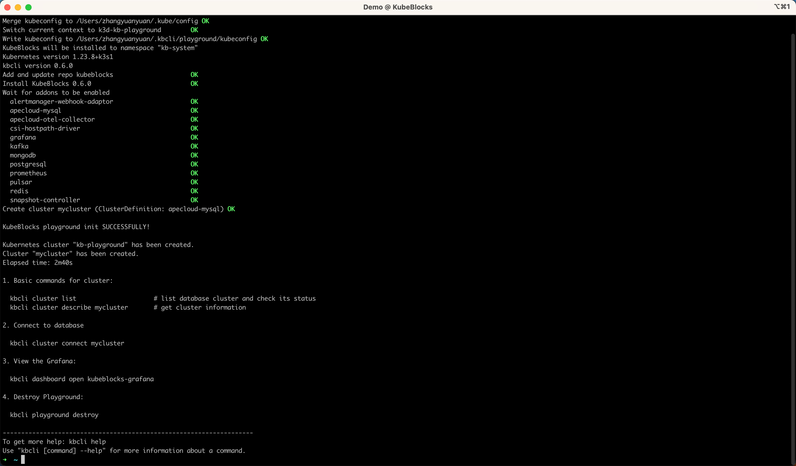
Task: Click the shell prompt cursor block
Action: click(x=23, y=459)
